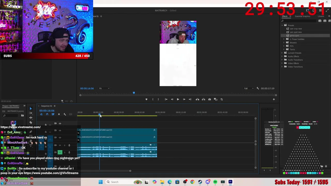Open Windows Start button on taskbar

[x=101, y=182]
